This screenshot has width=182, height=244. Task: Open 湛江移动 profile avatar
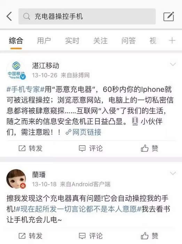[x=16, y=70]
